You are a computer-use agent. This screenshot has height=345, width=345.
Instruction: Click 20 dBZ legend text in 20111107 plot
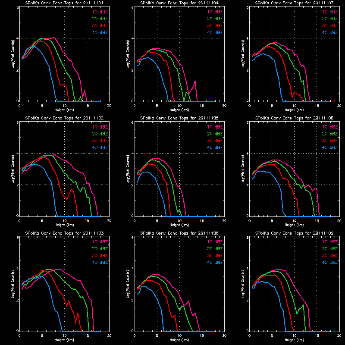[330, 19]
